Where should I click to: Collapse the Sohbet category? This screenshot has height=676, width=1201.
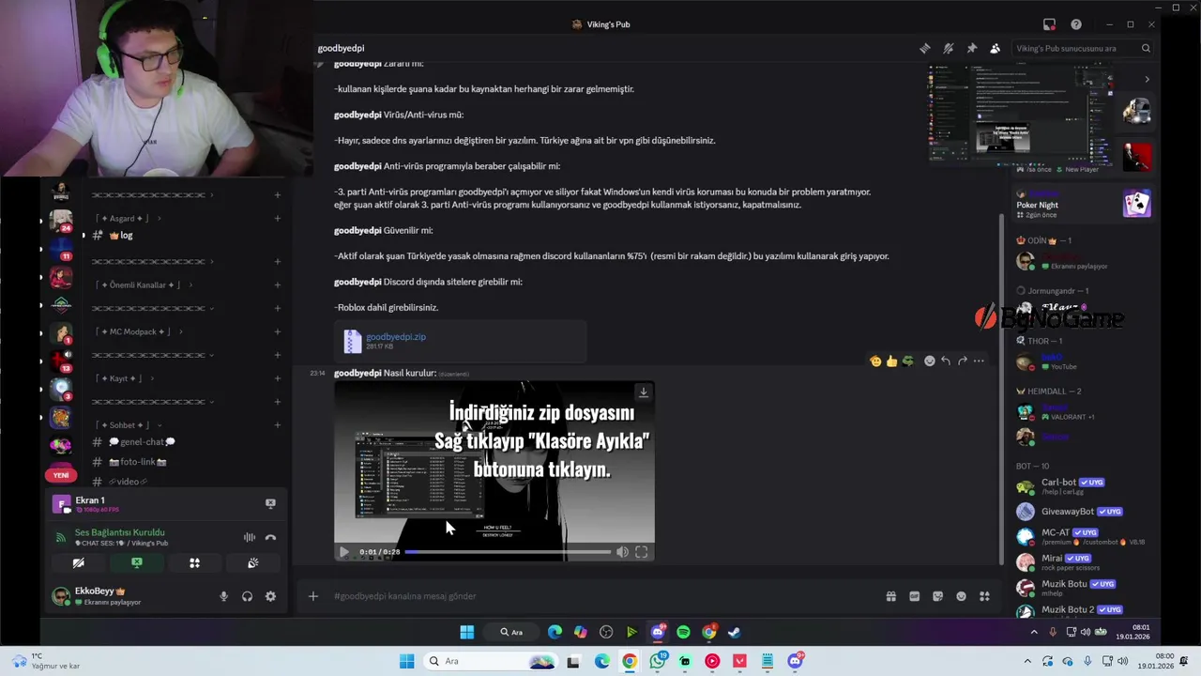[128, 425]
